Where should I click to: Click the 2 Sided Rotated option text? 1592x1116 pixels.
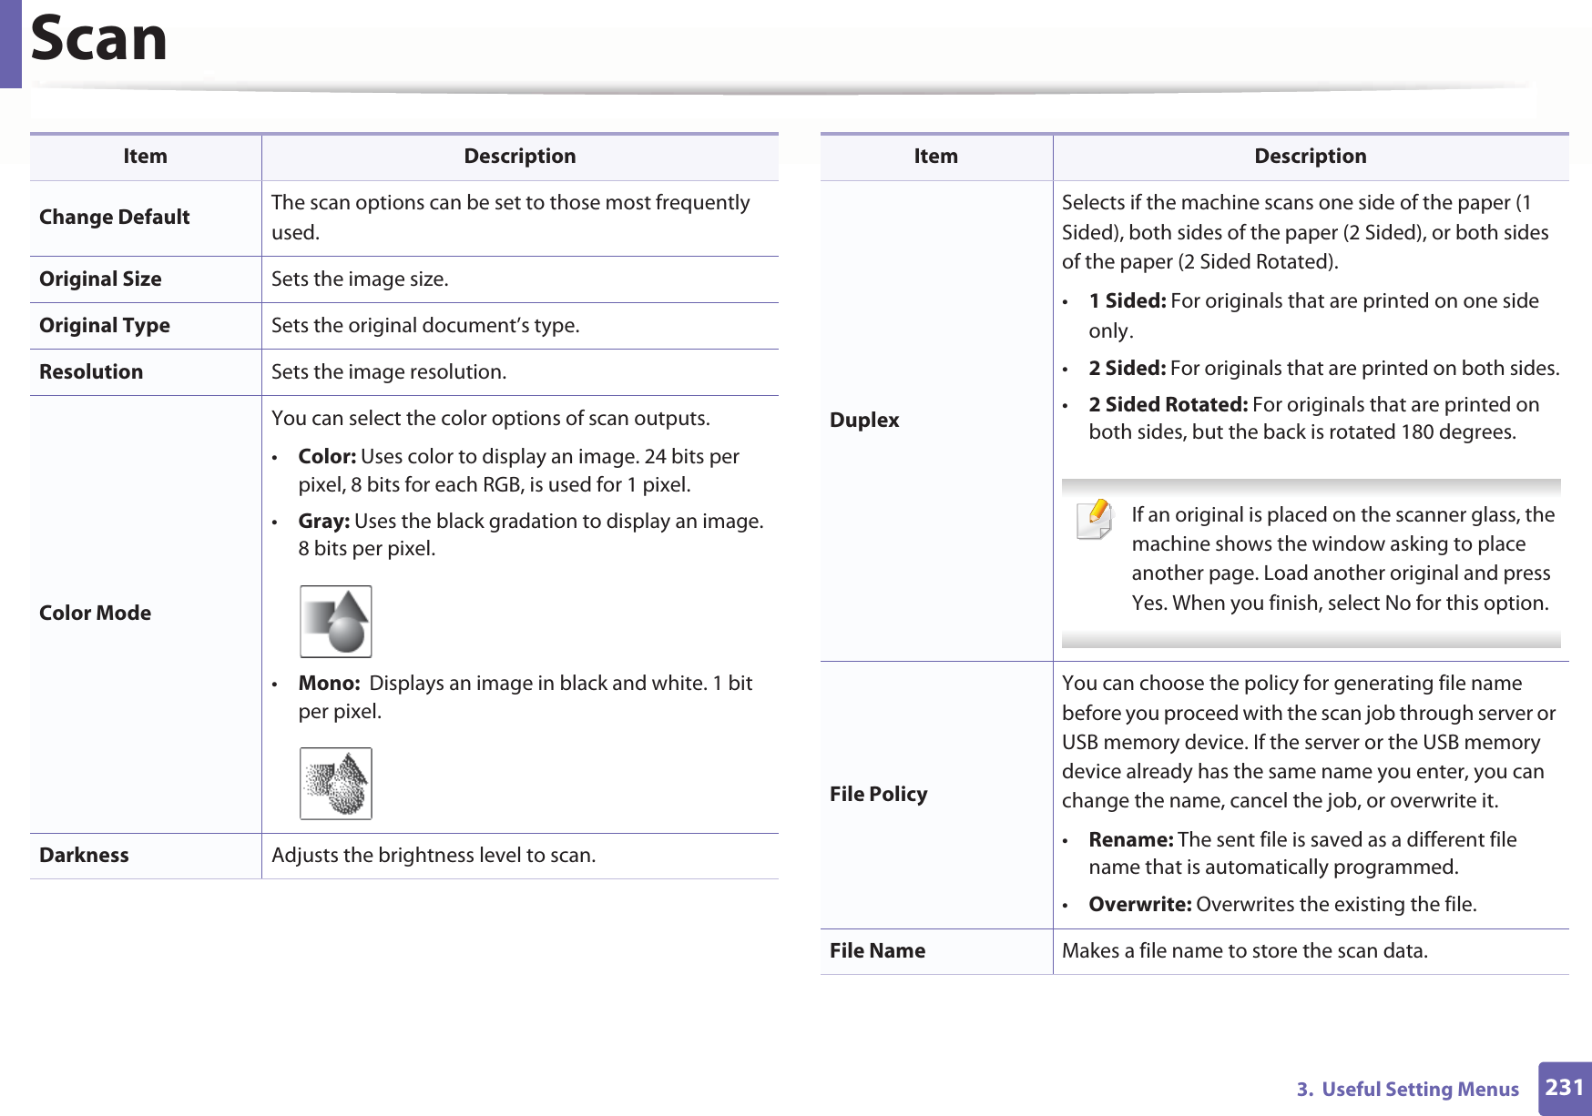point(1168,405)
